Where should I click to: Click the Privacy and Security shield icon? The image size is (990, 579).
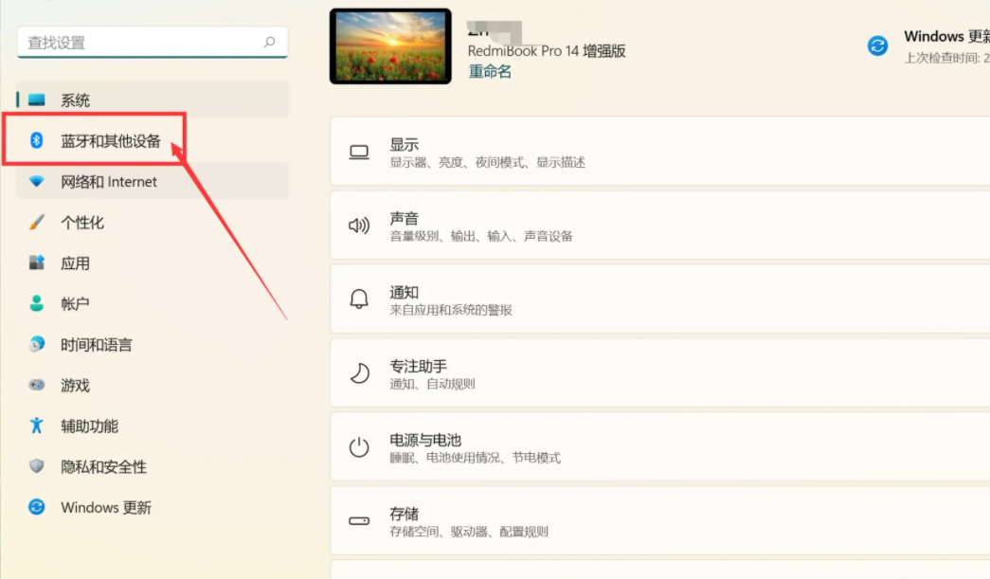[37, 467]
